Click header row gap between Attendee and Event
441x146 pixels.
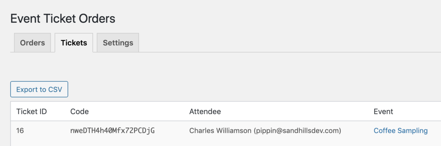point(297,111)
